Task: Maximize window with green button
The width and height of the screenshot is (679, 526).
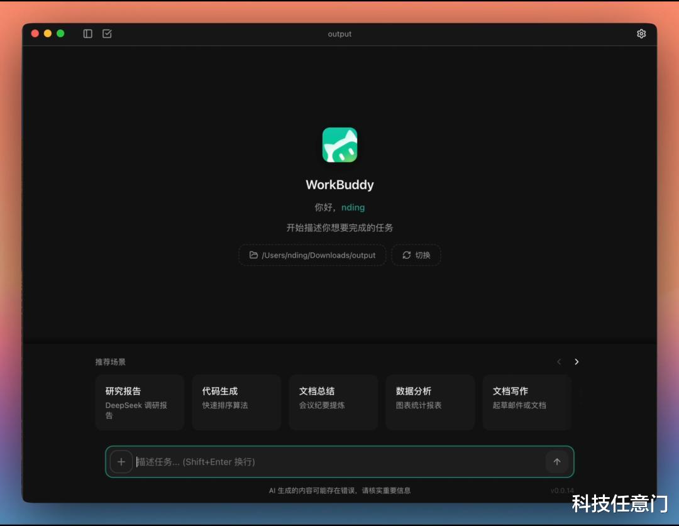Action: tap(60, 33)
